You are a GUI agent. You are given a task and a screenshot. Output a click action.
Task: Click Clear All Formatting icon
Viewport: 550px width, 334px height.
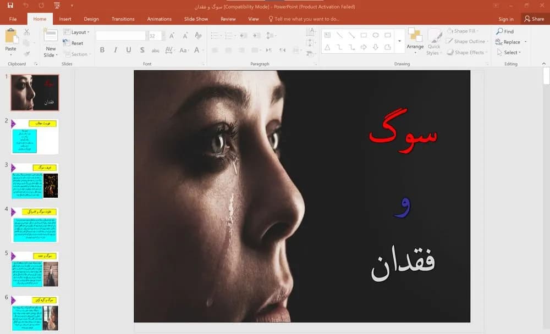click(x=198, y=36)
